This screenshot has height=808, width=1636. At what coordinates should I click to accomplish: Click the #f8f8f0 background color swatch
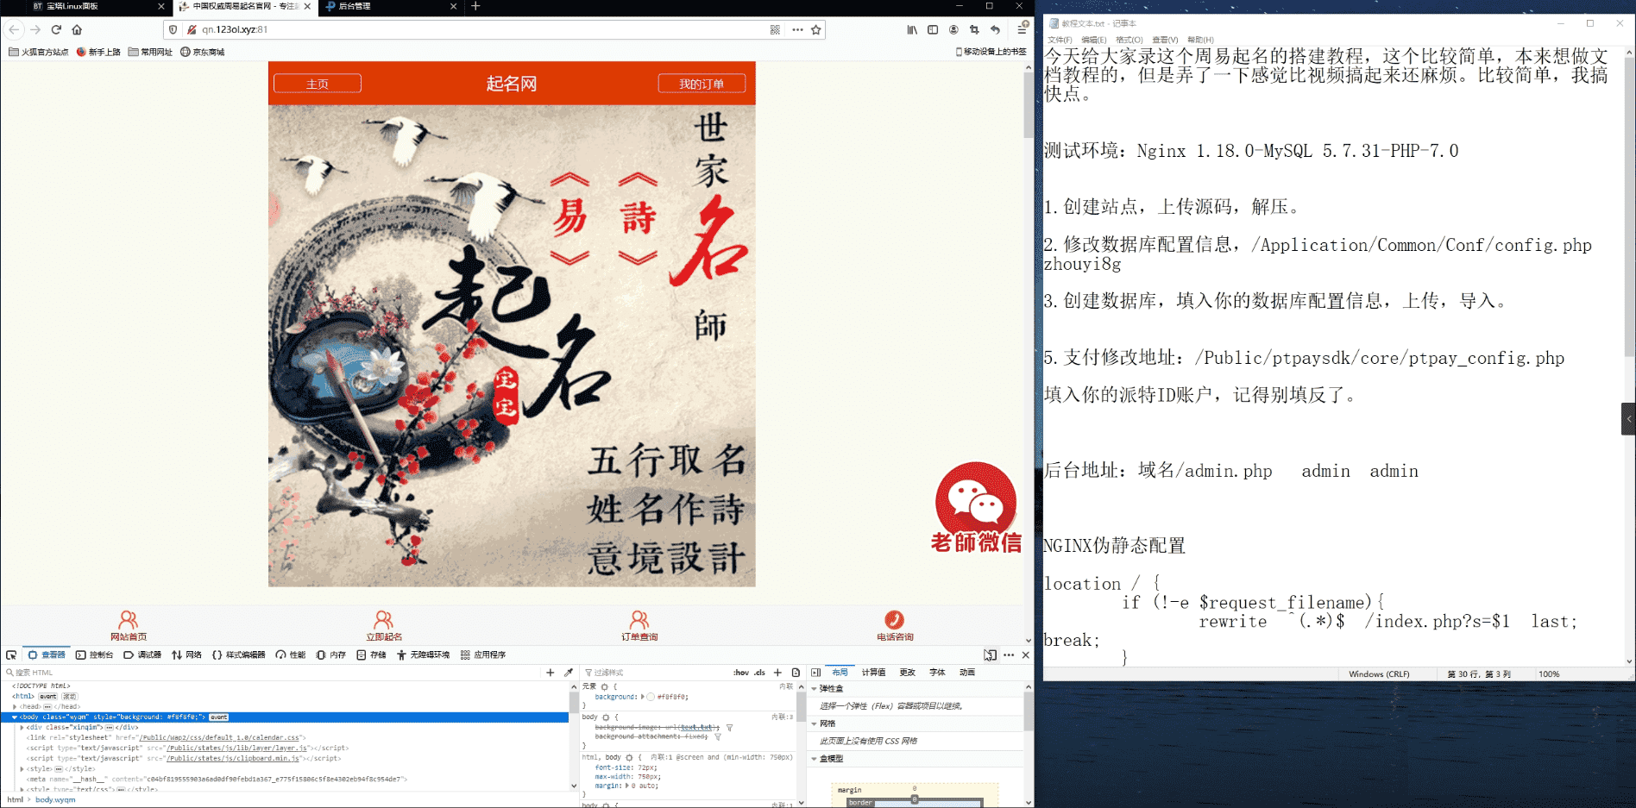pos(651,697)
